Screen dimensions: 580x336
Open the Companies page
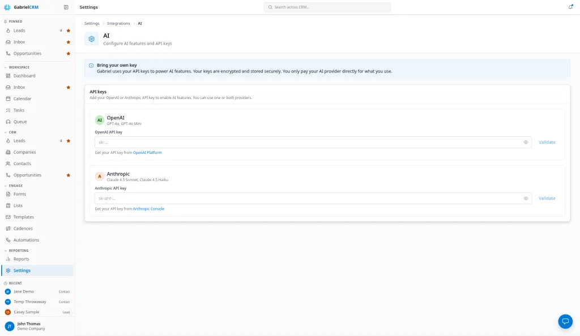[37, 152]
